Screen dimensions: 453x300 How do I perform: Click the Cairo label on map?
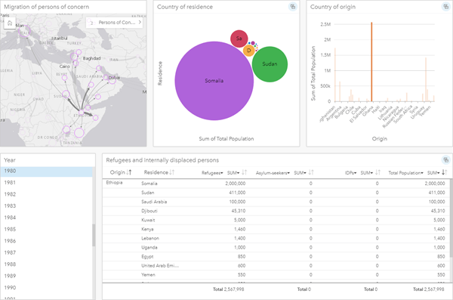(64, 66)
